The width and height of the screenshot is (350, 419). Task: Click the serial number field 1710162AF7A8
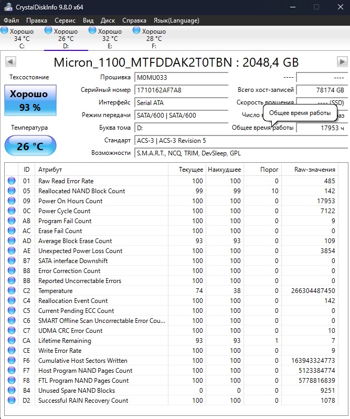(181, 90)
